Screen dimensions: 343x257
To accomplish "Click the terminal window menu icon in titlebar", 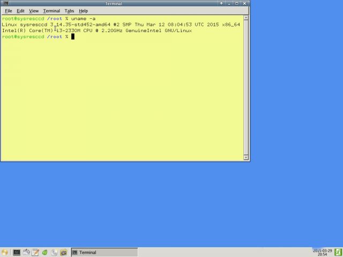I will pos(6,3).
